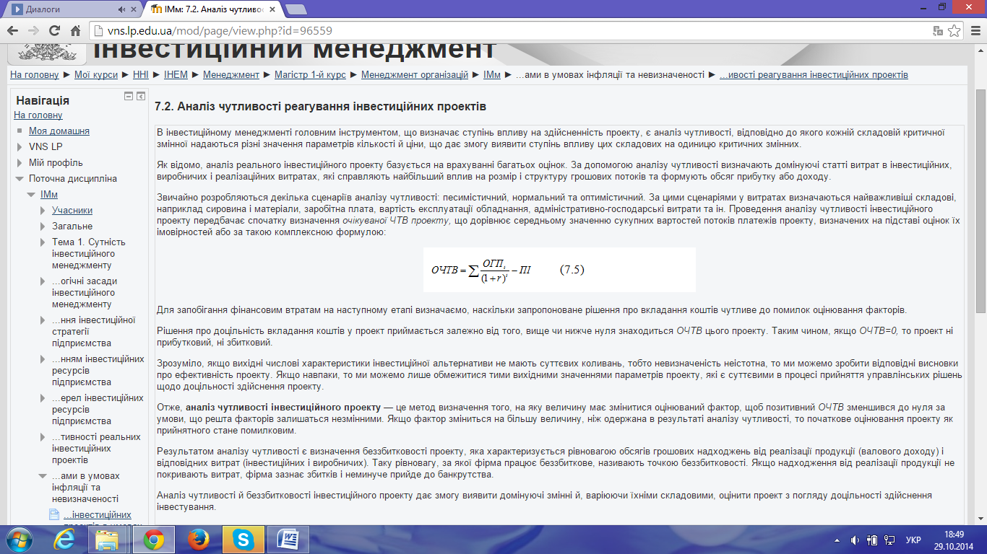Open …ивості реагування інвестиційних проектів breadcrumb link
This screenshot has width=987, height=554.
pyautogui.click(x=814, y=75)
